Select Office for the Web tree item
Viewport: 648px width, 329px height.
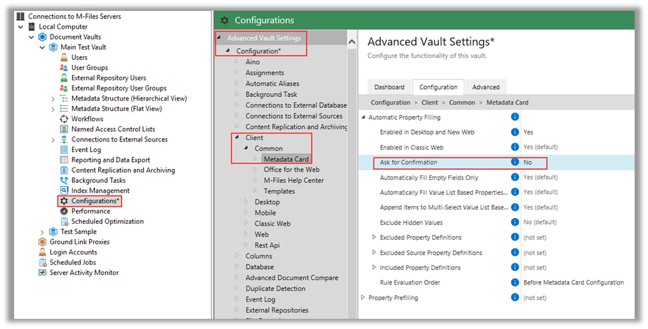291,170
